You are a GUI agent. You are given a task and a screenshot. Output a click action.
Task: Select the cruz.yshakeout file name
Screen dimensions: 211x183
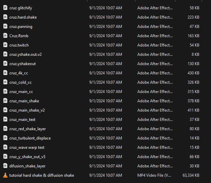tap(22, 63)
